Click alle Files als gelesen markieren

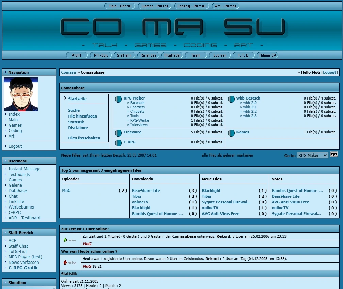point(228,155)
